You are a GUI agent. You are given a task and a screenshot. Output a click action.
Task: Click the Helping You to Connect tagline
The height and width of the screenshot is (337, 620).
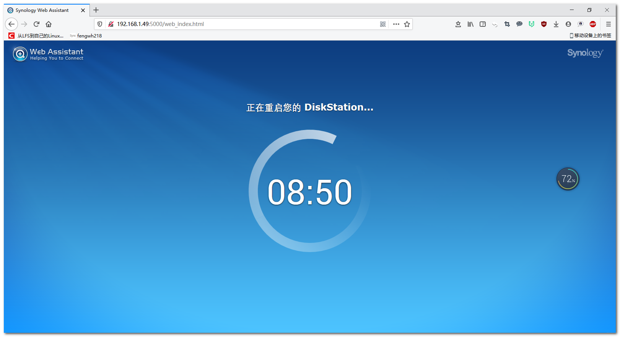pos(57,59)
